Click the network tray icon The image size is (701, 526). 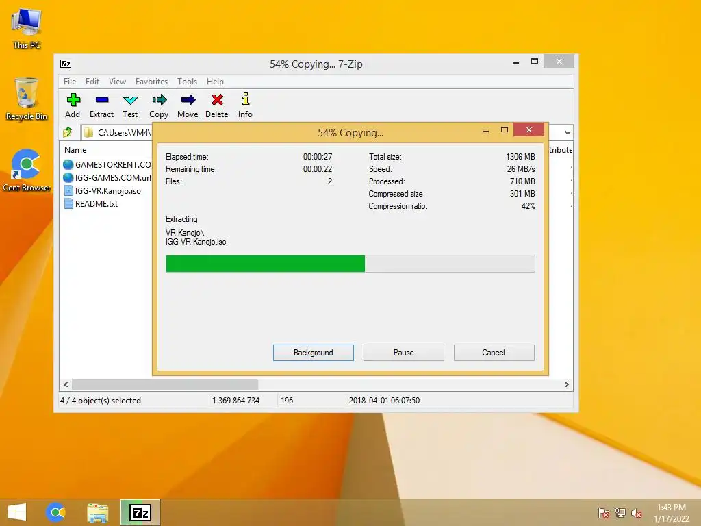click(620, 513)
